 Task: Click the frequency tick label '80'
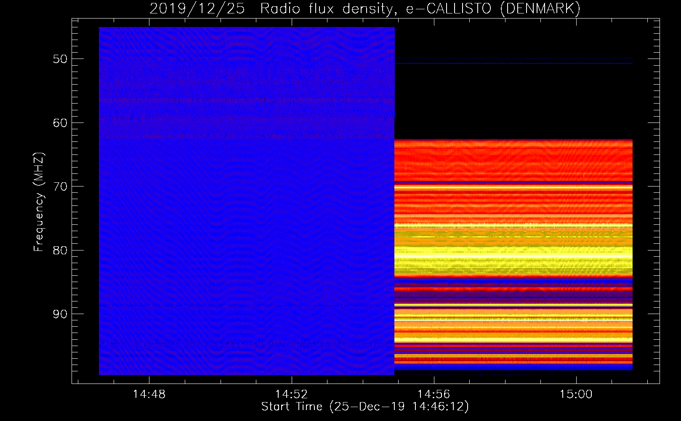click(60, 250)
